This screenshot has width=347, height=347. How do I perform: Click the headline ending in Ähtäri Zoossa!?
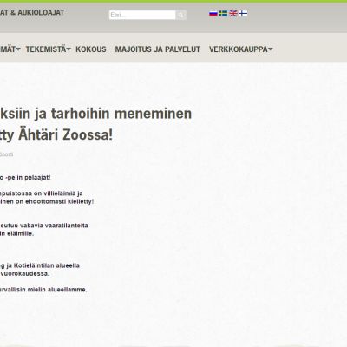coord(56,134)
